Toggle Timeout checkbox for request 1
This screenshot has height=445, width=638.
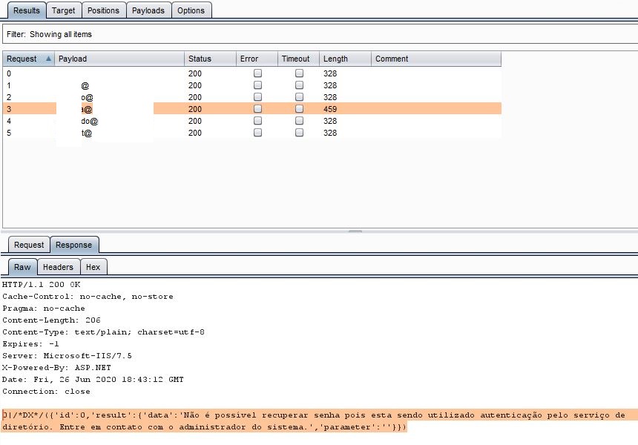[299, 85]
